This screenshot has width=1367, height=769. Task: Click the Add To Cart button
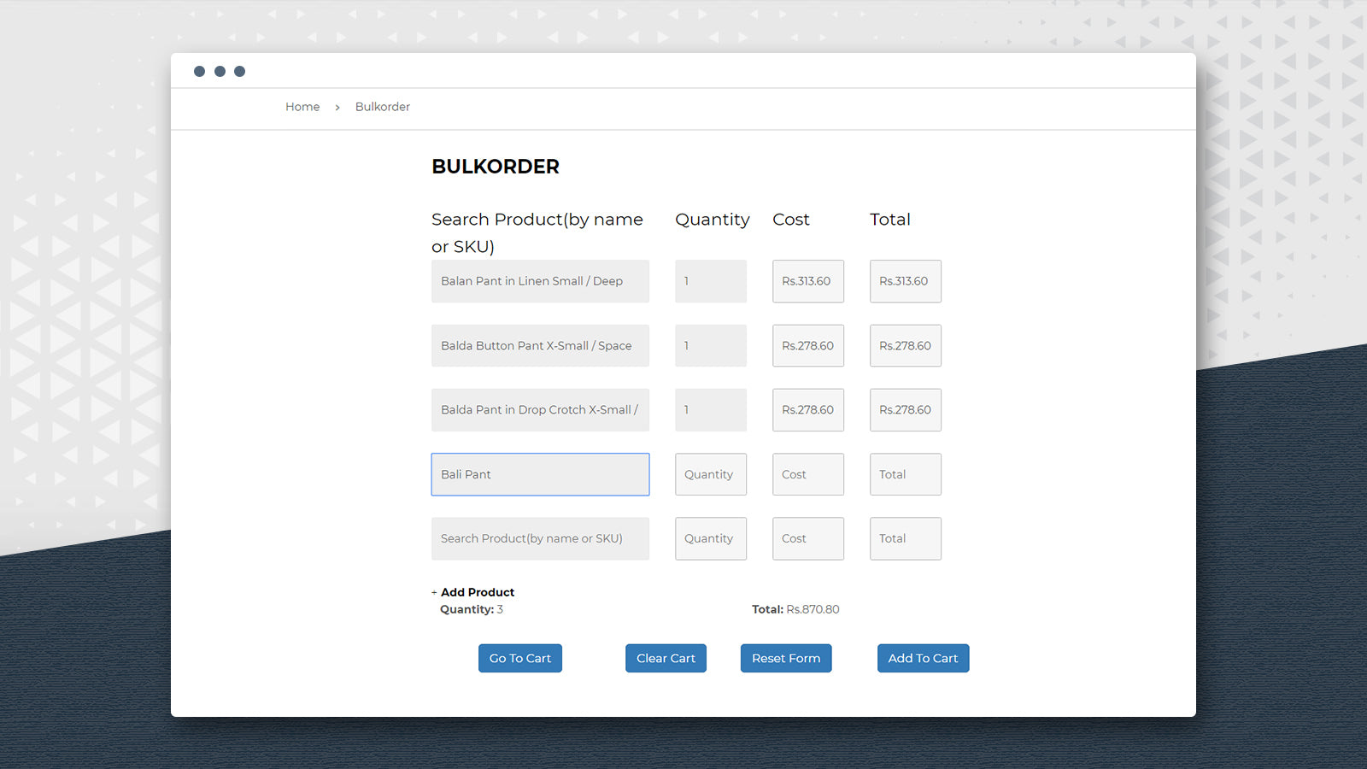pyautogui.click(x=923, y=658)
